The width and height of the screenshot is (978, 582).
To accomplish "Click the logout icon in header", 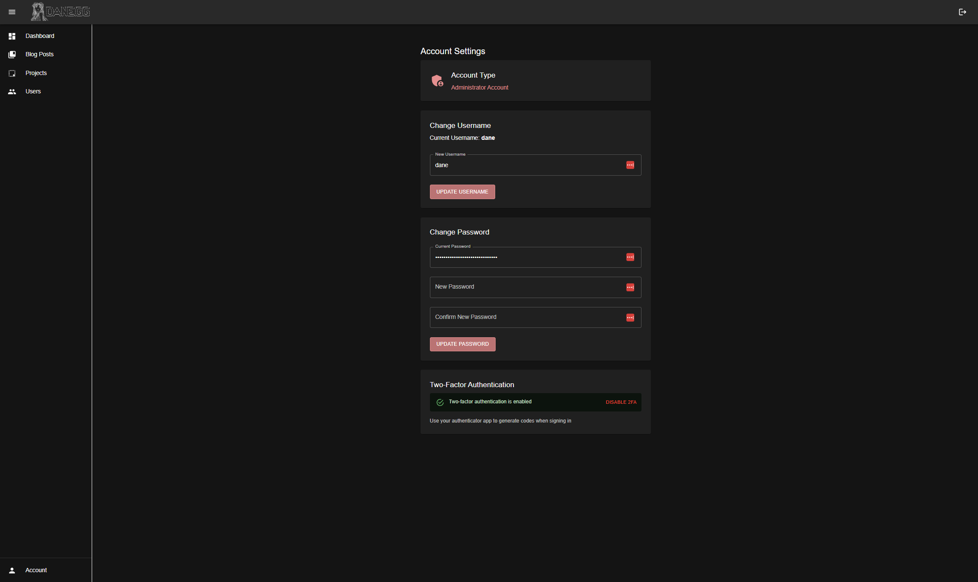I will [962, 12].
